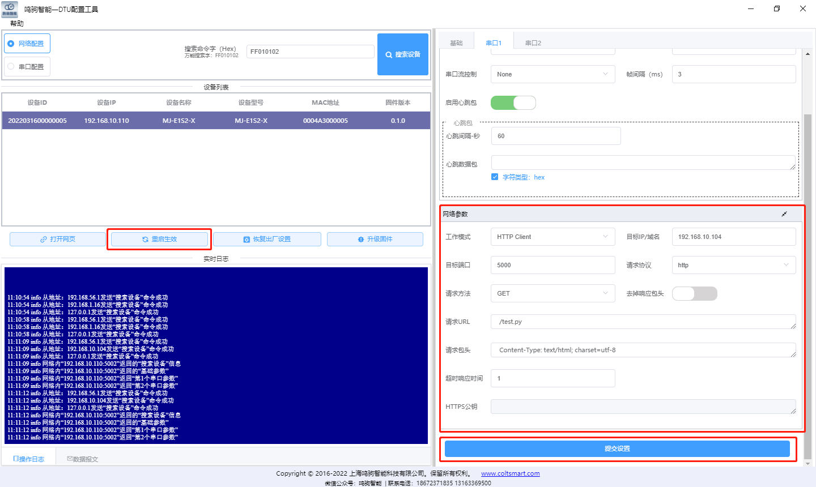Click MAC address cell 0004A3000005

(325, 121)
